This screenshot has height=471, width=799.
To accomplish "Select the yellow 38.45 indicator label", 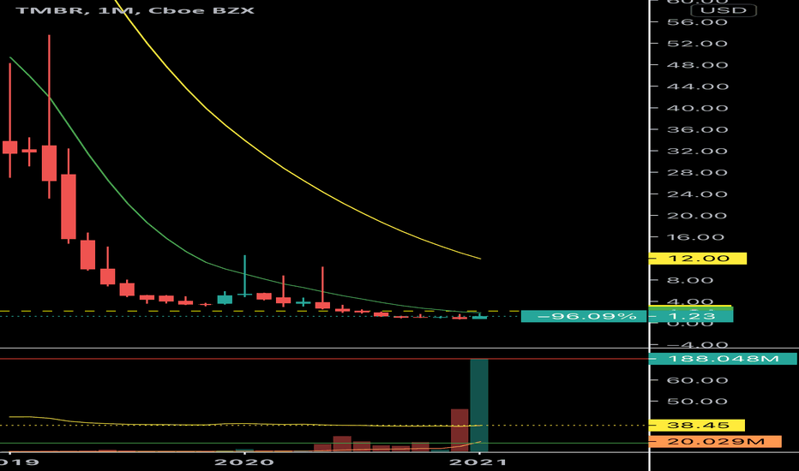I will pyautogui.click(x=697, y=425).
